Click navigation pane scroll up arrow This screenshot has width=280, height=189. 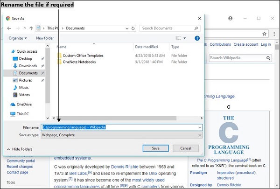pos(48,46)
